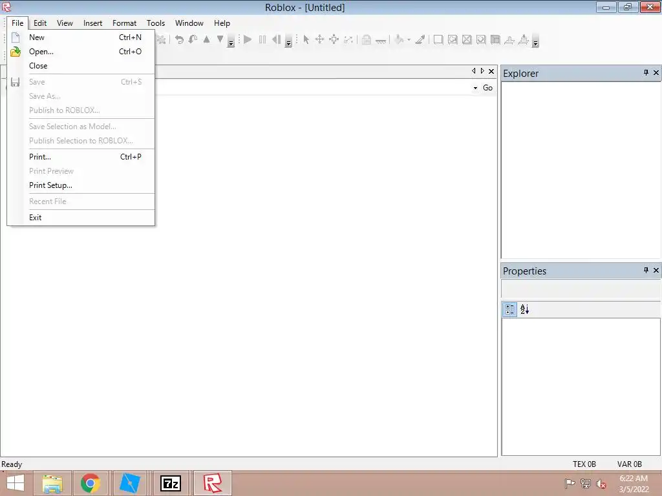Toggle the Properties panel pin
This screenshot has height=496, width=662.
click(x=646, y=270)
